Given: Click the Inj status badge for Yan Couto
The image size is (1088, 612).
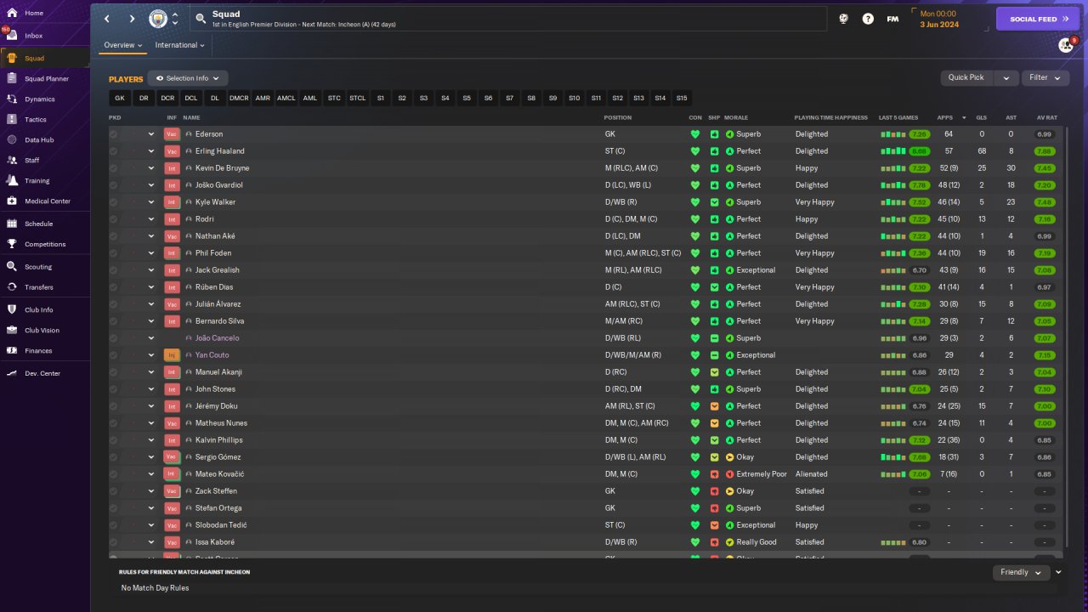Looking at the screenshot, I should coord(172,354).
